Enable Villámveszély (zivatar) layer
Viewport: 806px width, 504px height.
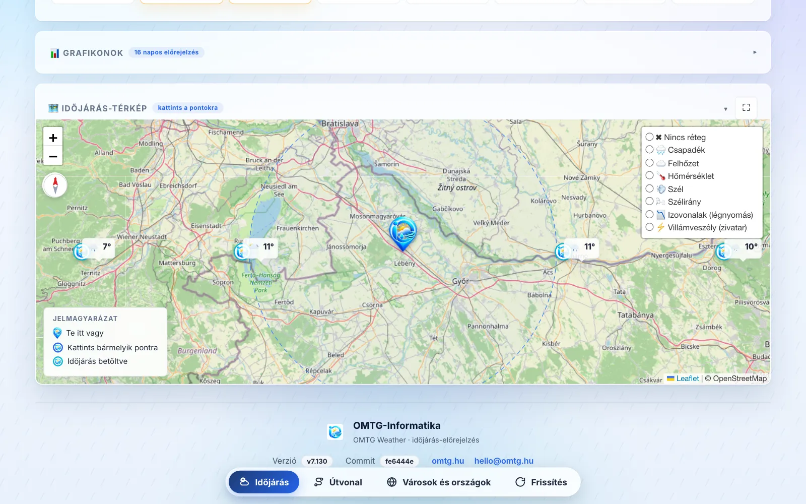coord(650,227)
